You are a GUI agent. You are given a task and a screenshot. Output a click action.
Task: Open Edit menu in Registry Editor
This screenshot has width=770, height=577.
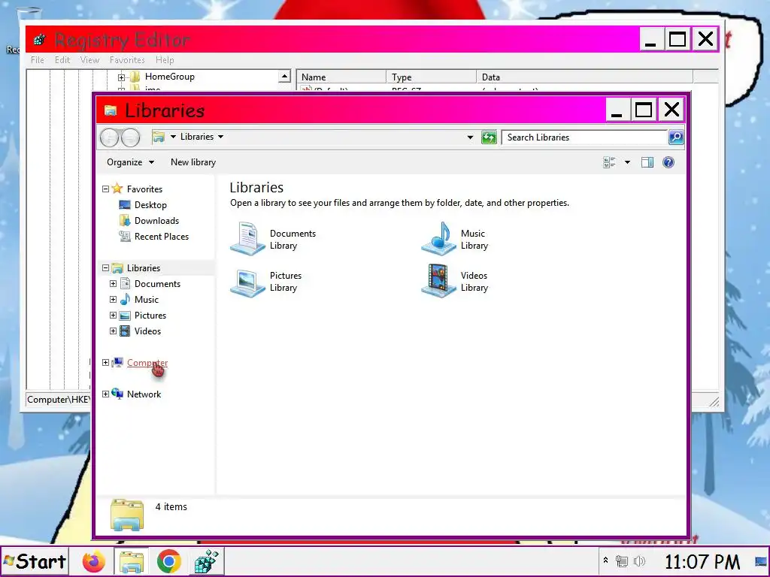coord(62,60)
